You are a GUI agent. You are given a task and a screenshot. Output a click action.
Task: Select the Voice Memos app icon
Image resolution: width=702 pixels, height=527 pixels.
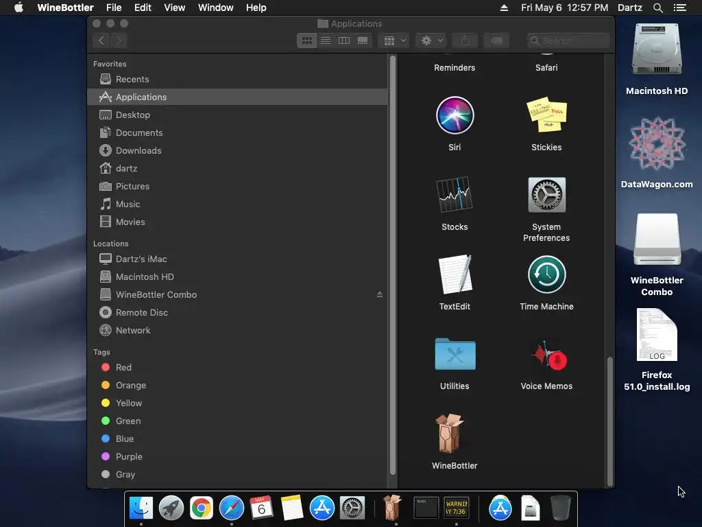pos(548,355)
